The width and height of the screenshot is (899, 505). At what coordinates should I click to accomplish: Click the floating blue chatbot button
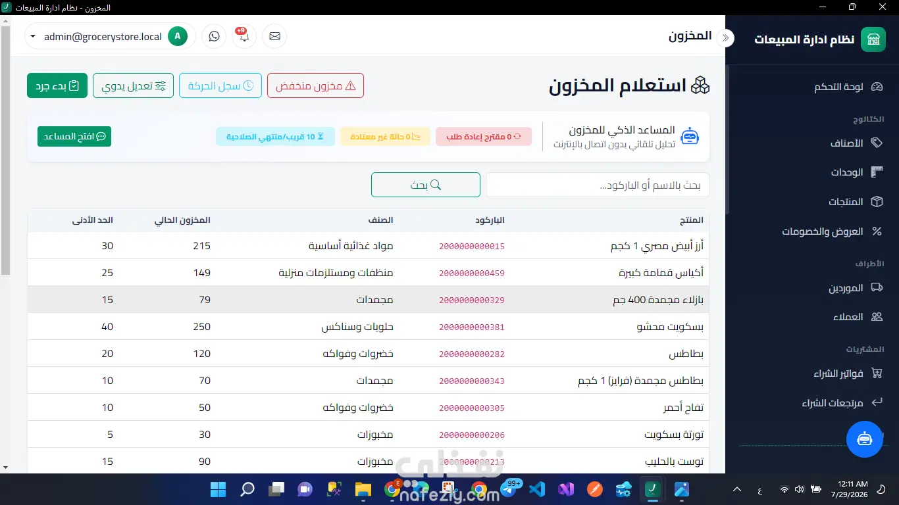(x=864, y=439)
